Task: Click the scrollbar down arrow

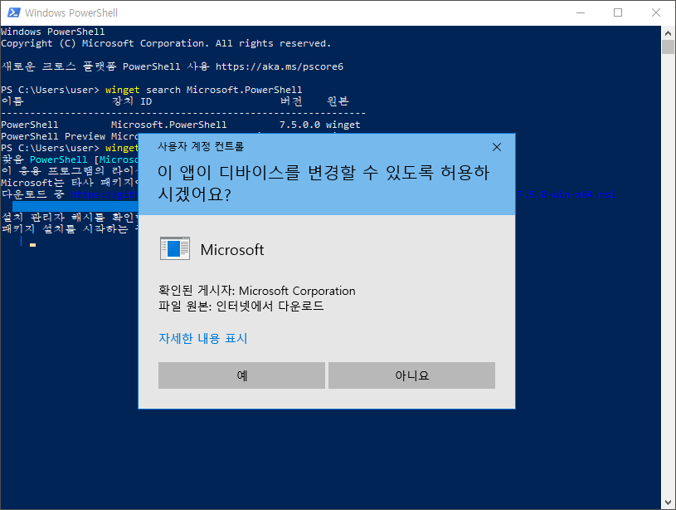Action: click(x=668, y=503)
